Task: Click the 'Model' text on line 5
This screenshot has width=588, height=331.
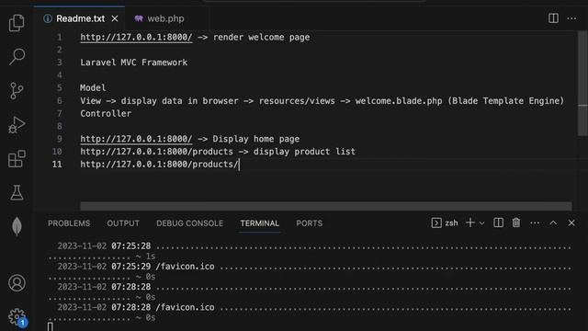Action: 93,88
